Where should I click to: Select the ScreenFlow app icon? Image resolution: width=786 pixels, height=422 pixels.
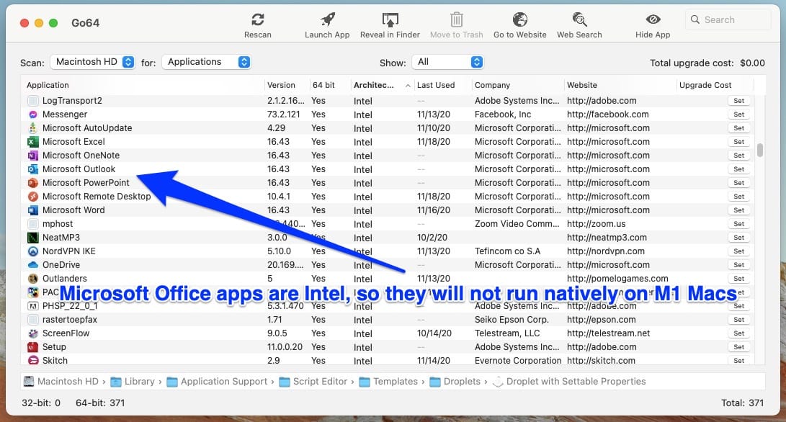click(33, 333)
